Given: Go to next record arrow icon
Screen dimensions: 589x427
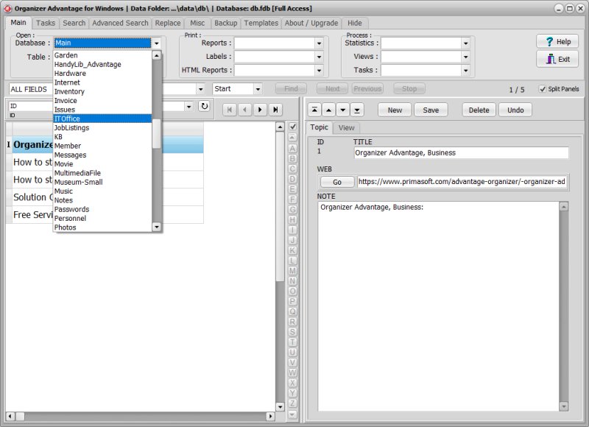Looking at the screenshot, I should (x=260, y=110).
